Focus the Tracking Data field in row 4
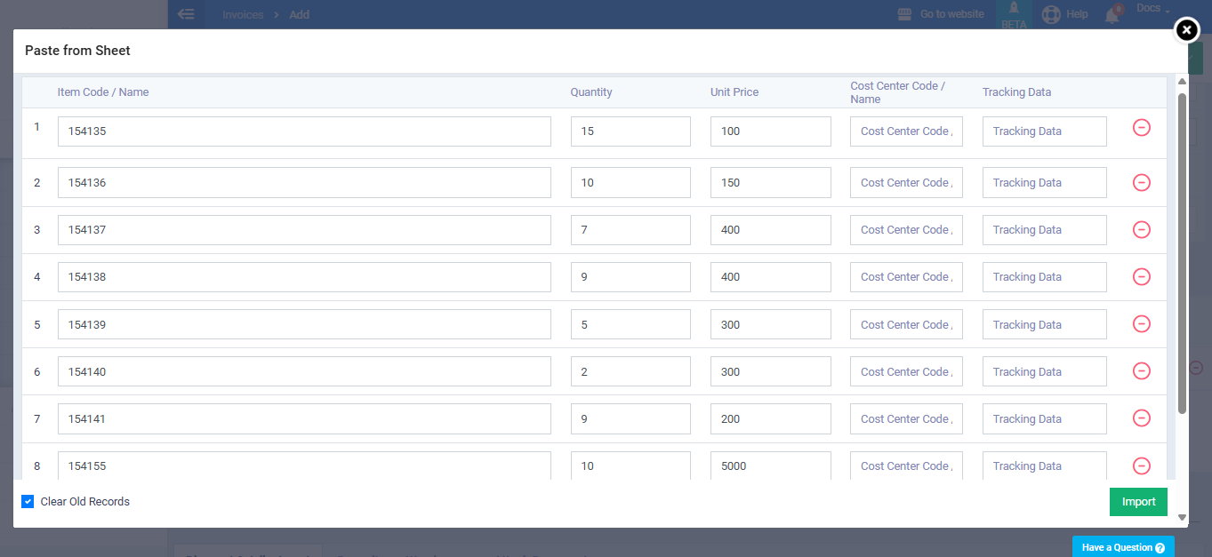 [1044, 277]
